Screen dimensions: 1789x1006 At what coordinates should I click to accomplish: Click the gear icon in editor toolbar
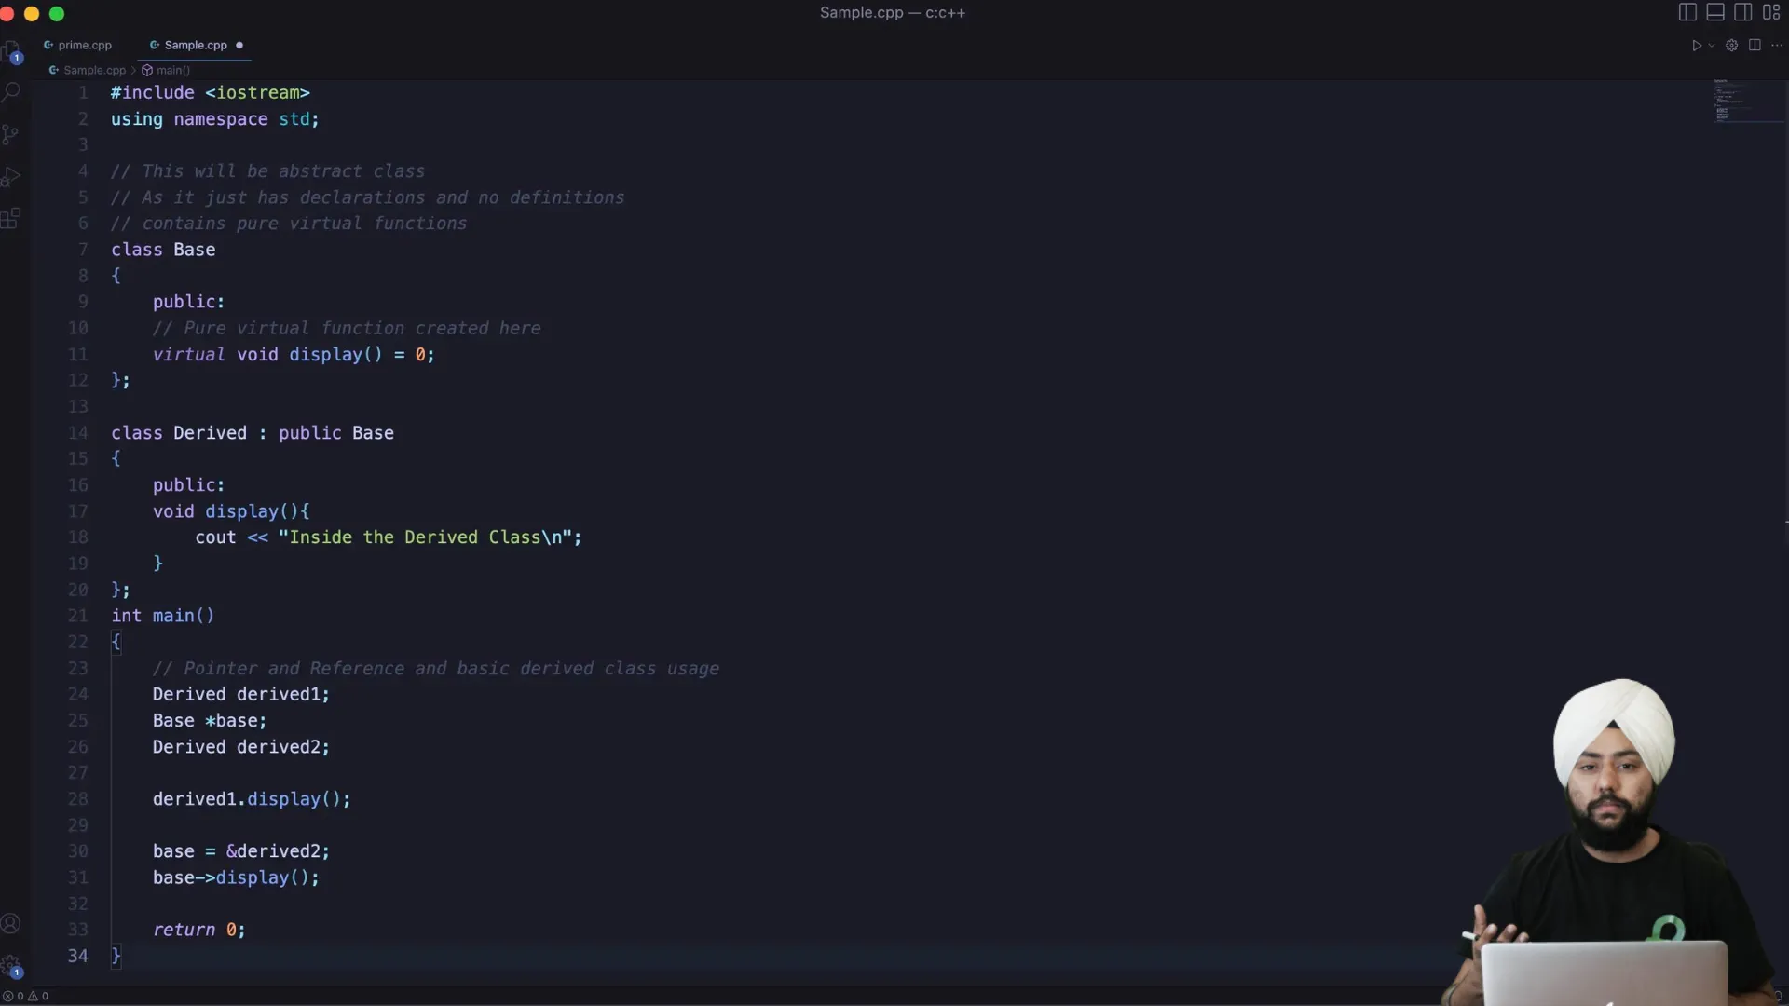[1731, 45]
